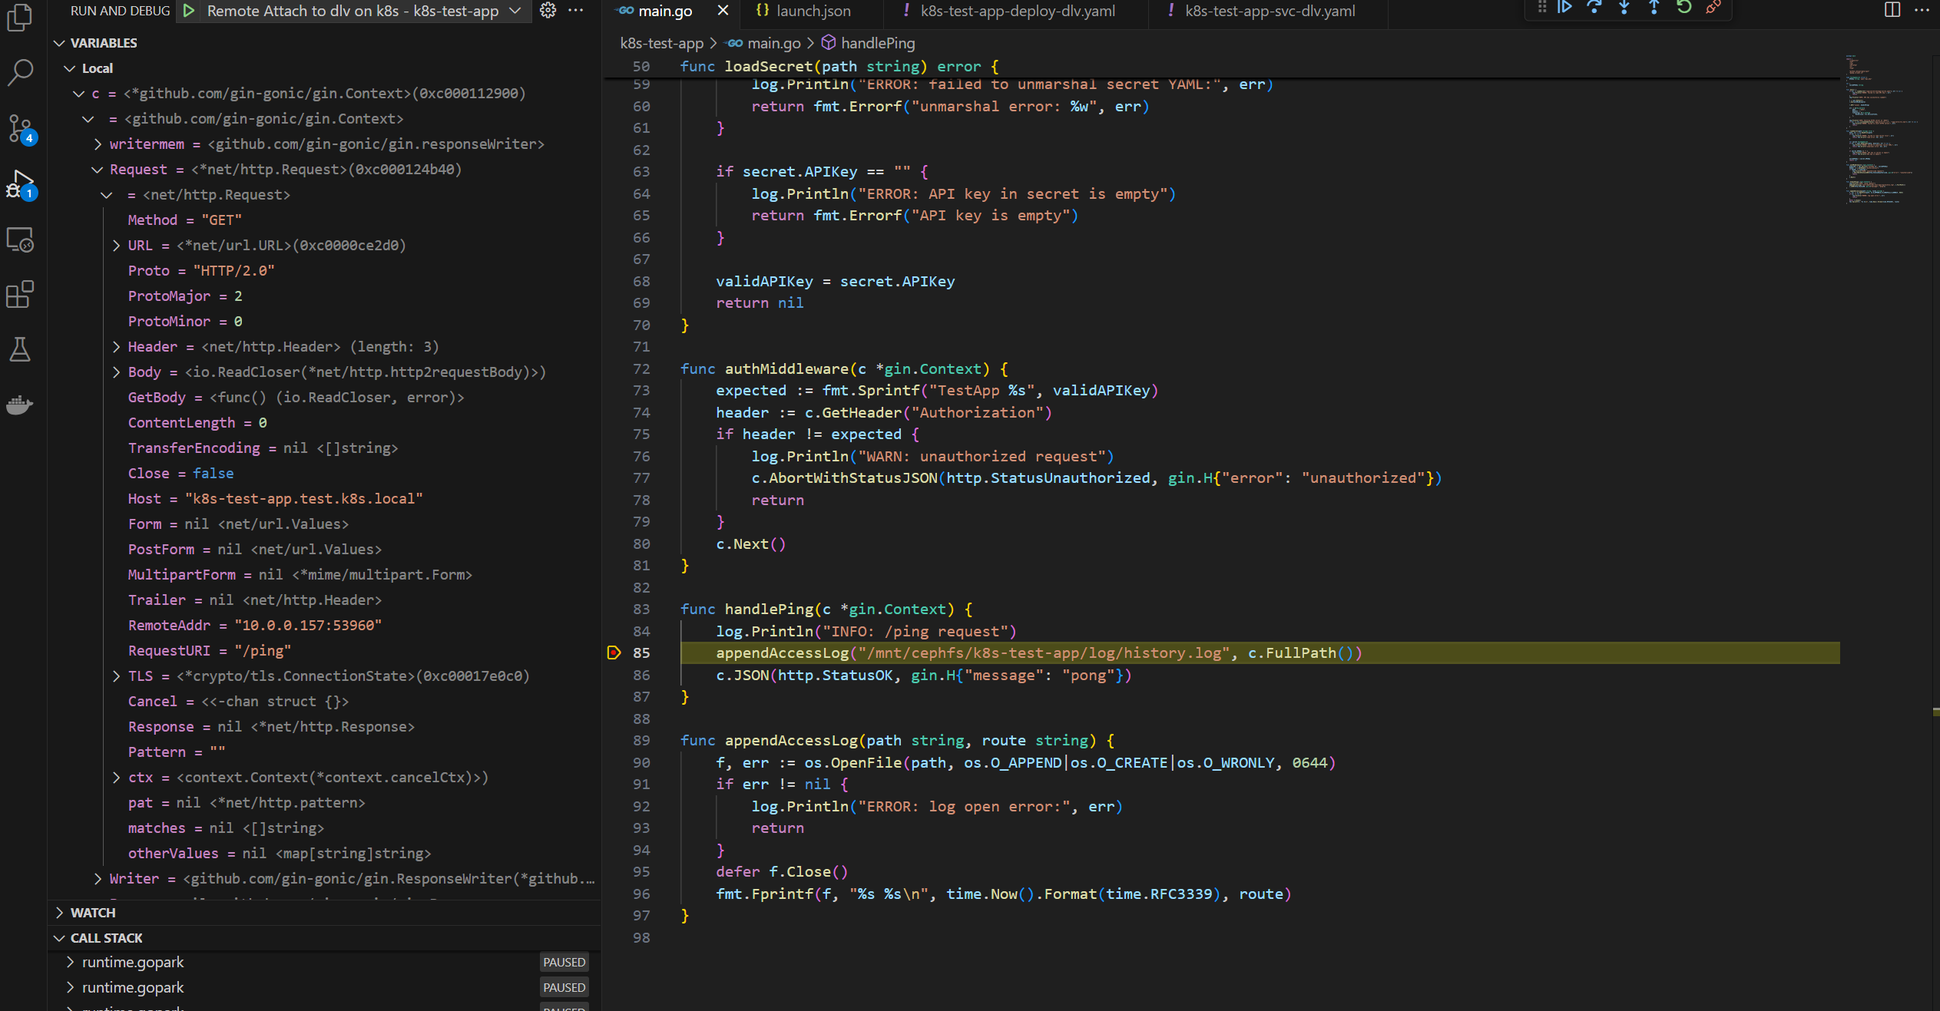Select handlePing in the breadcrumb bar
1940x1011 pixels.
coord(877,43)
